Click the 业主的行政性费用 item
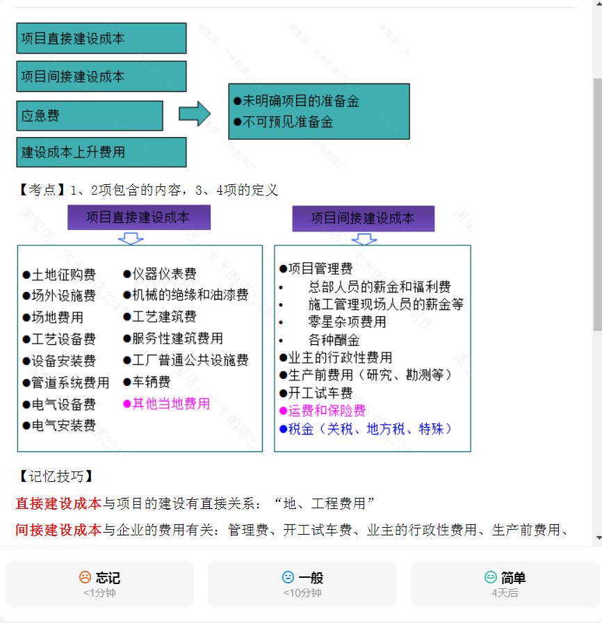 (x=336, y=357)
